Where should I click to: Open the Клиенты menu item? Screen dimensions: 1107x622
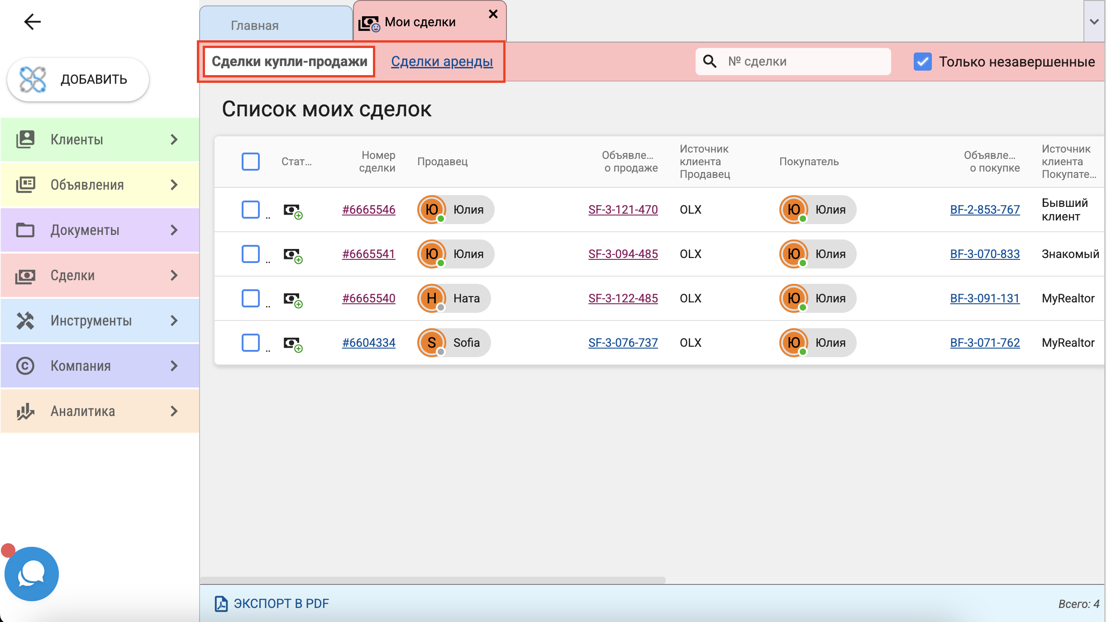point(100,139)
